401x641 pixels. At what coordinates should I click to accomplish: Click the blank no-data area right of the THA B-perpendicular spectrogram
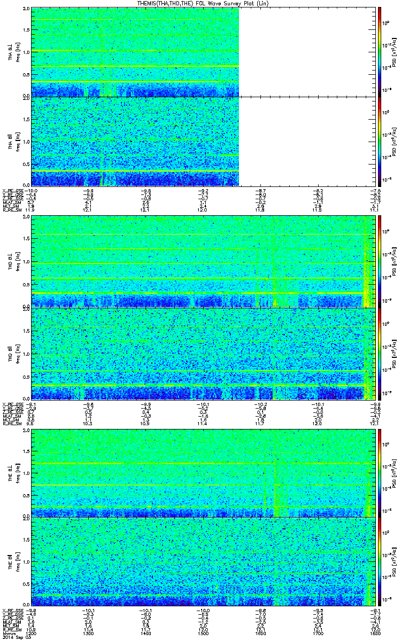306,52
